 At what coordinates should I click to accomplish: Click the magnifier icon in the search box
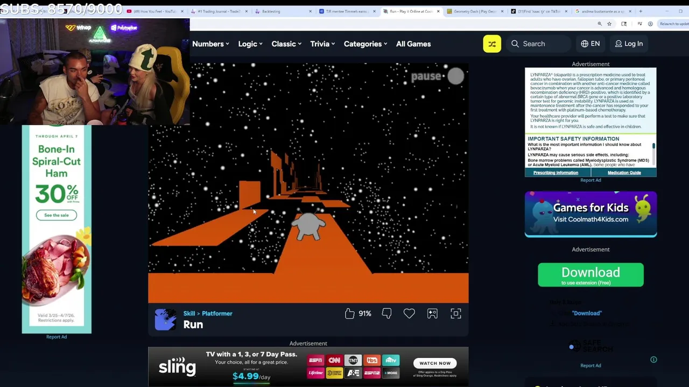515,44
